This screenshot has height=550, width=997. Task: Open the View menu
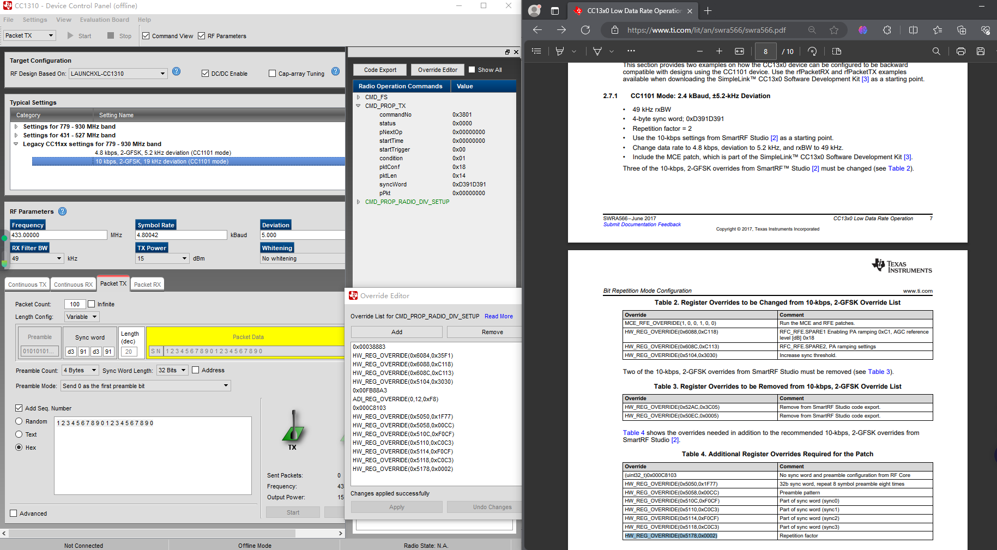[x=64, y=20]
